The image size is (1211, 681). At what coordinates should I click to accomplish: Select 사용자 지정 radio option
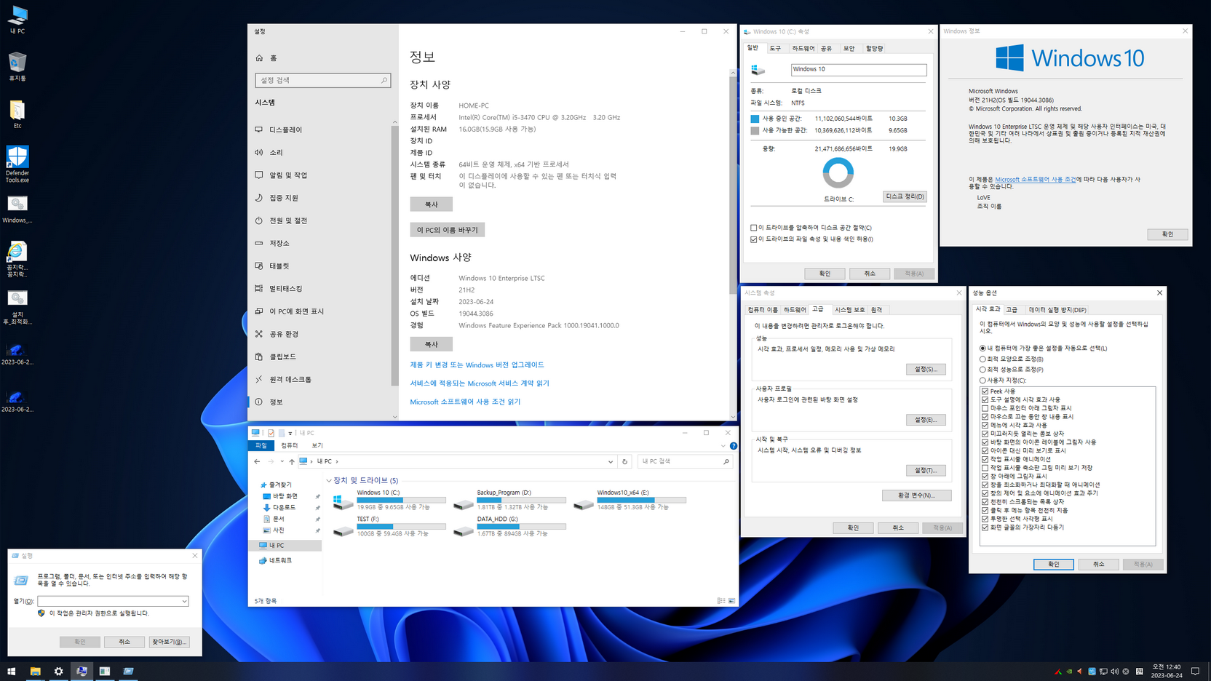click(982, 380)
